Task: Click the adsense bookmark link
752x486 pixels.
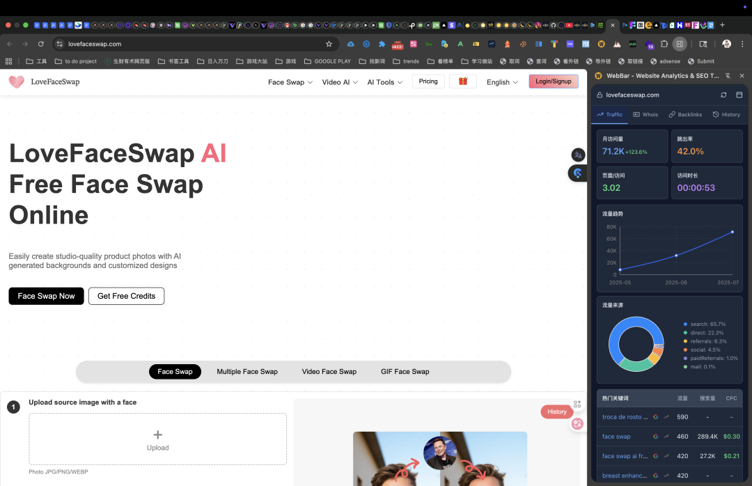Action: point(665,61)
